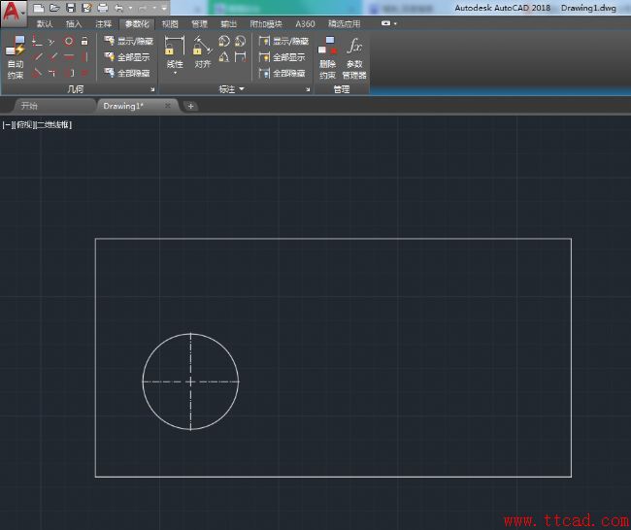Hide all geometric constraints (全部隐藏)
The width and height of the screenshot is (631, 530).
click(x=127, y=73)
